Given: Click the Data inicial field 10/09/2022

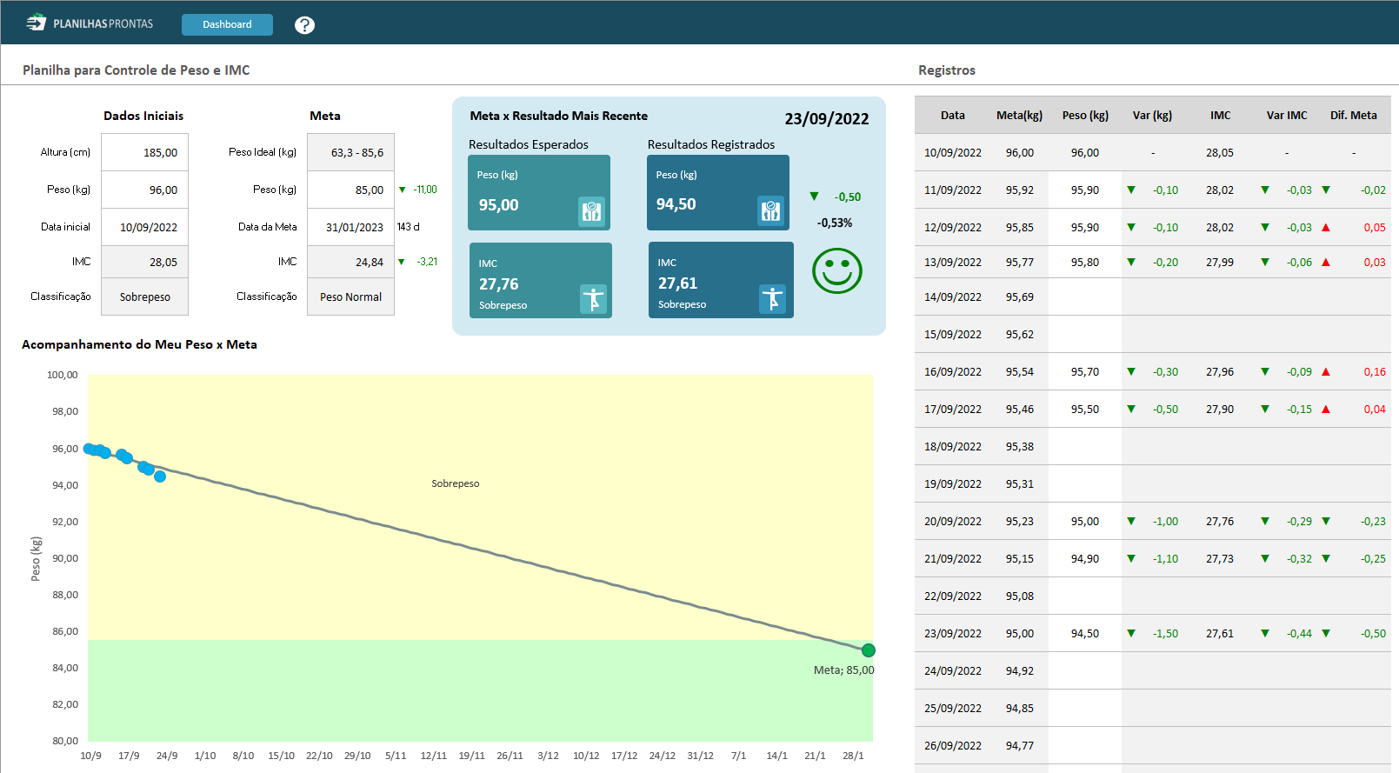Looking at the screenshot, I should coord(145,227).
